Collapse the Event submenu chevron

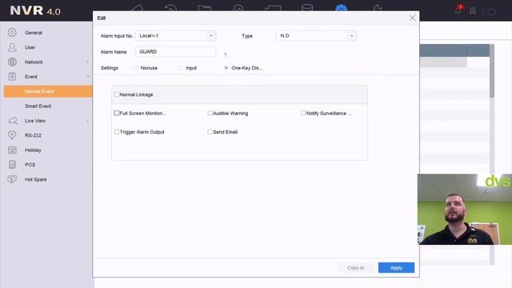coord(87,77)
